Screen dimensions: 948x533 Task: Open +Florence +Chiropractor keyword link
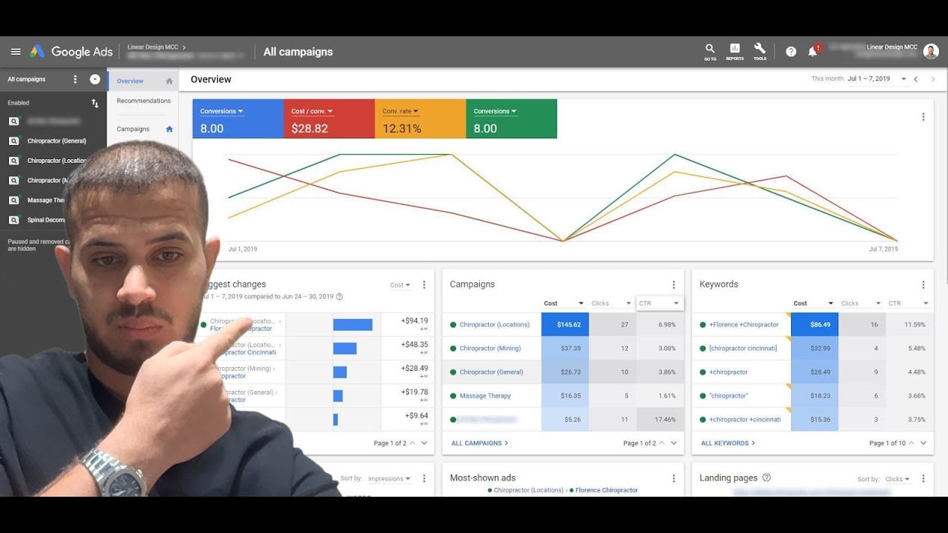pyautogui.click(x=744, y=325)
